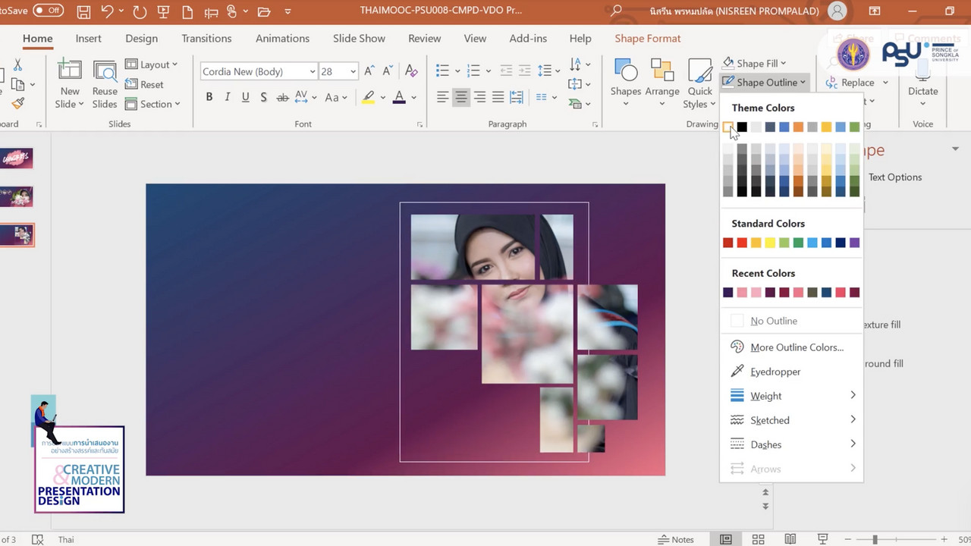Open the Animations tab
Screen dimensions: 971x546
pos(282,39)
